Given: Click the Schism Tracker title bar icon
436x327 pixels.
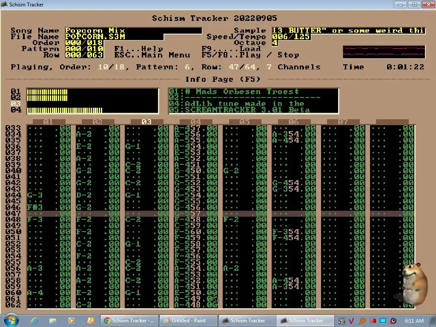Looking at the screenshot, I should tap(4, 4).
